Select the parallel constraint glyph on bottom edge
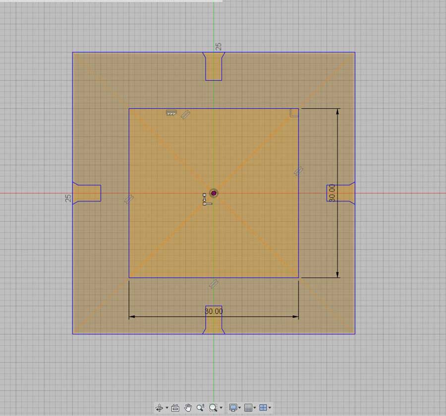Screen dimensions: 446x416 pyautogui.click(x=214, y=283)
